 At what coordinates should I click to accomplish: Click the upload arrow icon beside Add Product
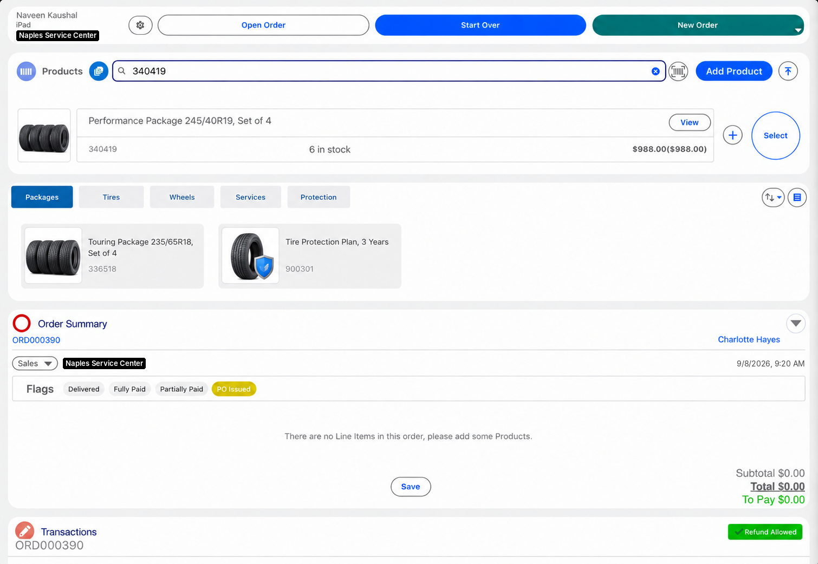click(x=788, y=71)
